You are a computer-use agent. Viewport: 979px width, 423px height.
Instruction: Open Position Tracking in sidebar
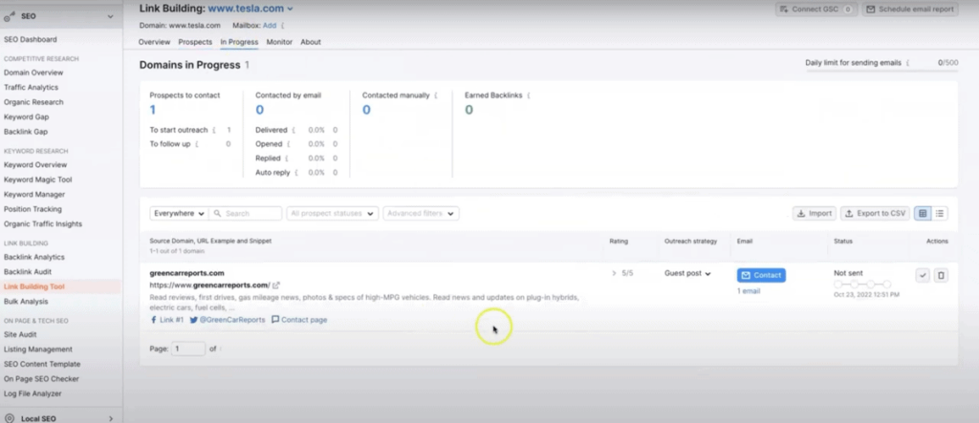click(x=33, y=209)
